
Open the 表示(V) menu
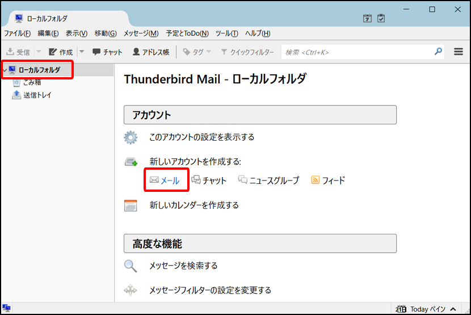[77, 33]
